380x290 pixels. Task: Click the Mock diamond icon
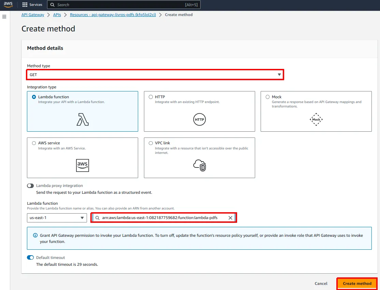click(316, 119)
